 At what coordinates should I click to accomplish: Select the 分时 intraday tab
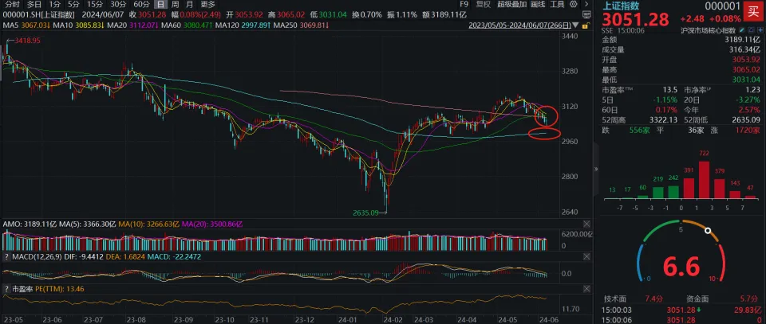coord(12,4)
